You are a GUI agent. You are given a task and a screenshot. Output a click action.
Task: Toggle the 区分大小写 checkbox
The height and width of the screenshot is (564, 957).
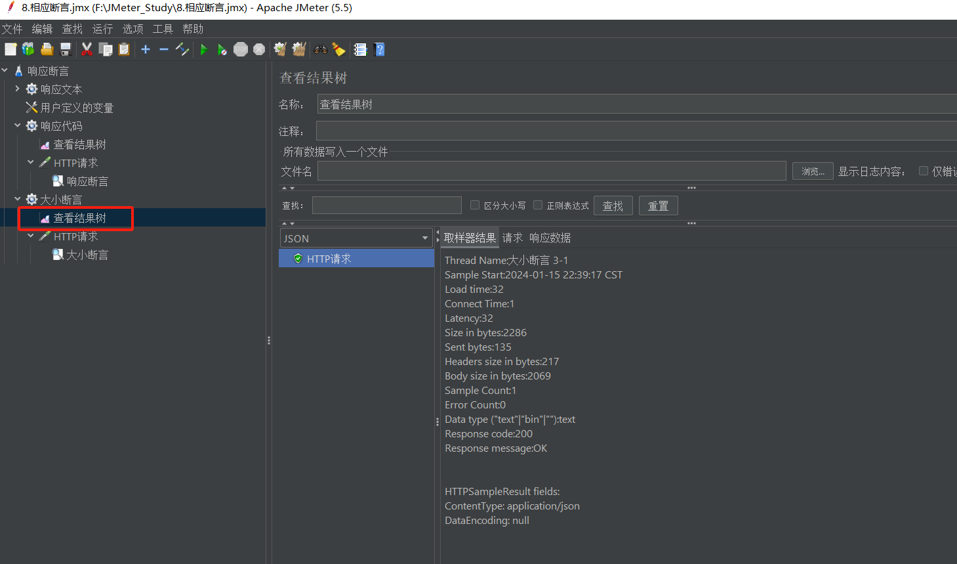[x=475, y=205]
